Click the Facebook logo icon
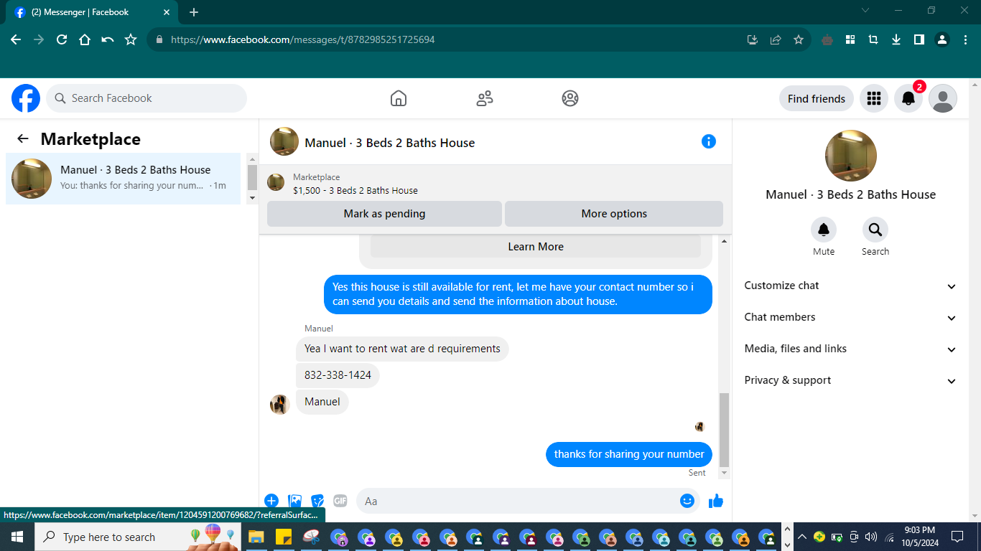Viewport: 981px width, 551px height. (x=26, y=98)
